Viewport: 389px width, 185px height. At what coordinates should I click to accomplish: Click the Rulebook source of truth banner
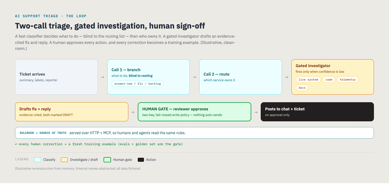coord(194,133)
